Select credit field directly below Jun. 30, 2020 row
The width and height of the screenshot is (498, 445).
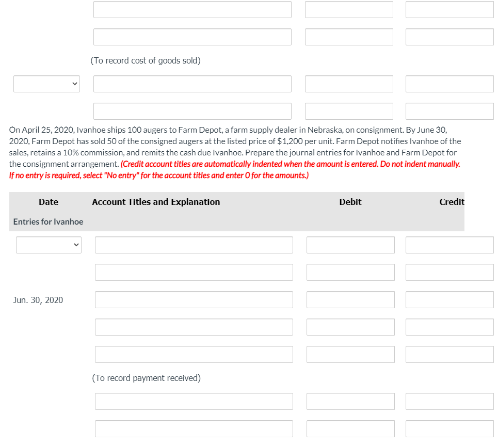click(x=449, y=327)
